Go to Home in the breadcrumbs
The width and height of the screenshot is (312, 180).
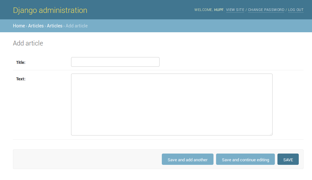pyautogui.click(x=19, y=26)
